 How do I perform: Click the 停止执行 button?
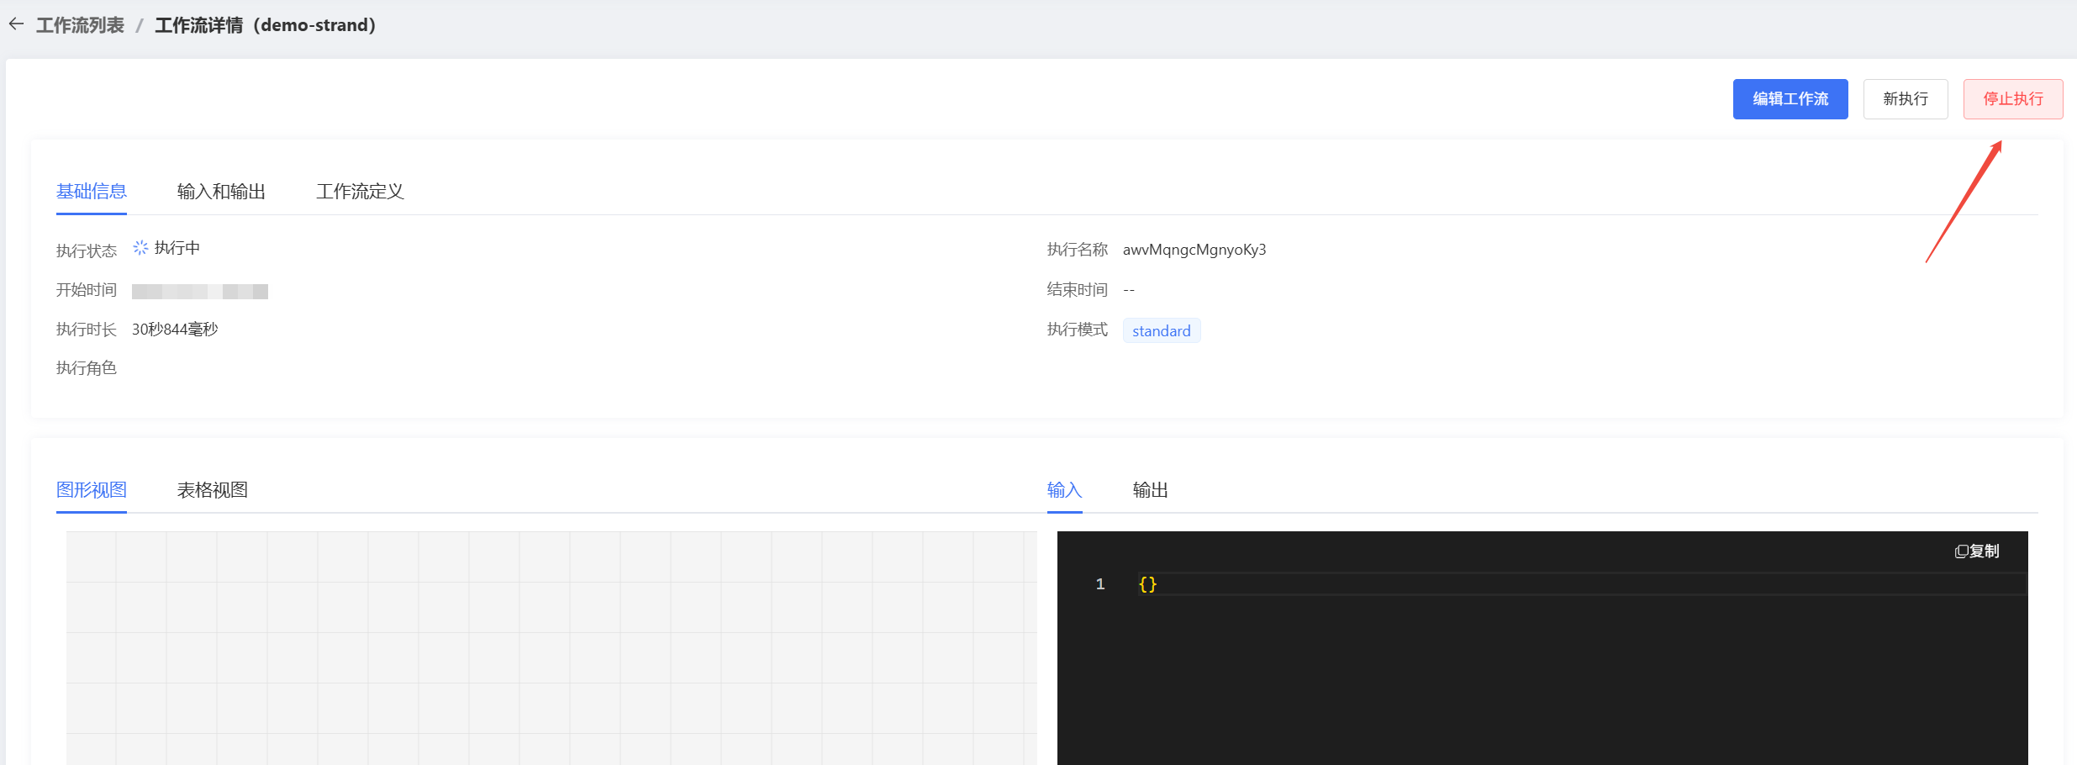click(x=2013, y=99)
